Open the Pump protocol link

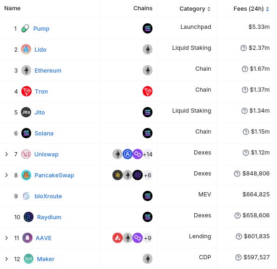pos(41,29)
